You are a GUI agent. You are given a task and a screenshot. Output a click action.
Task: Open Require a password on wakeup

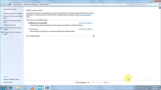click(x=13, y=13)
